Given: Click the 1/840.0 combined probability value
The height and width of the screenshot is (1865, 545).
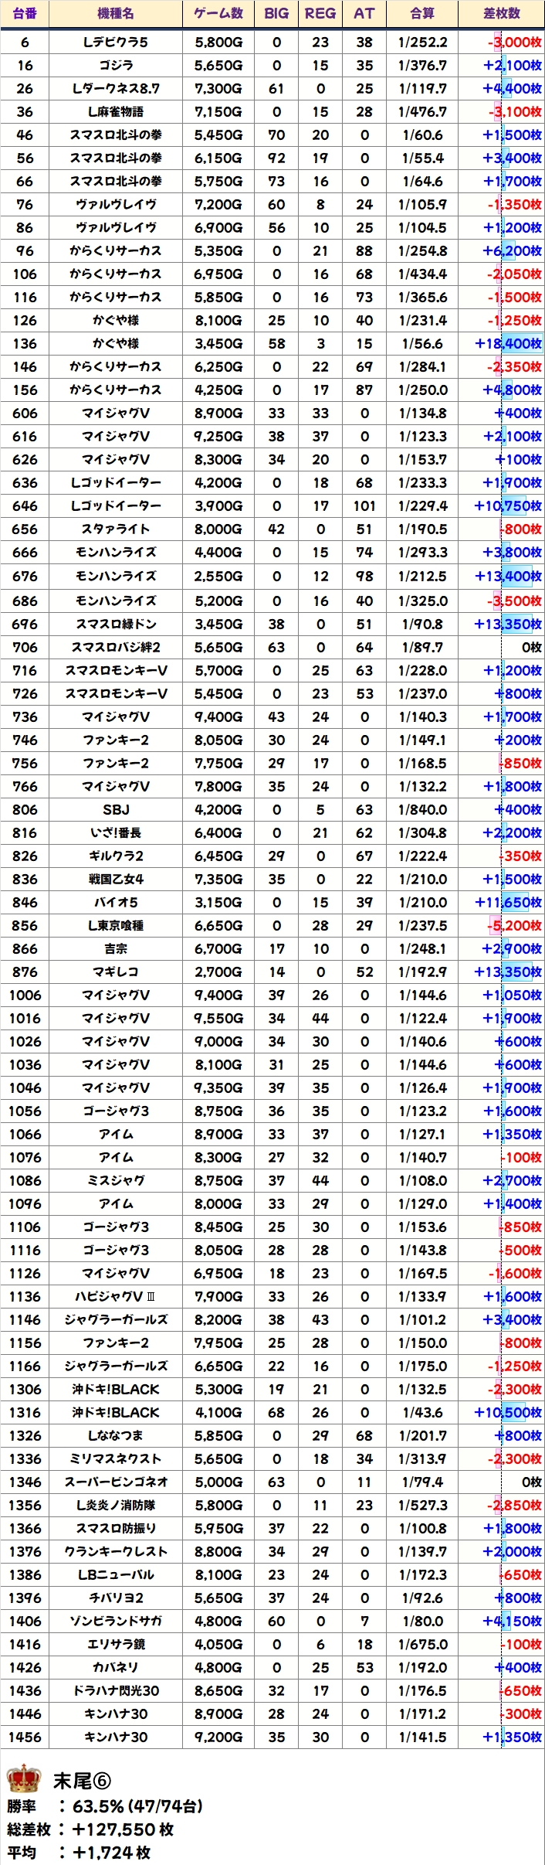Looking at the screenshot, I should (422, 809).
